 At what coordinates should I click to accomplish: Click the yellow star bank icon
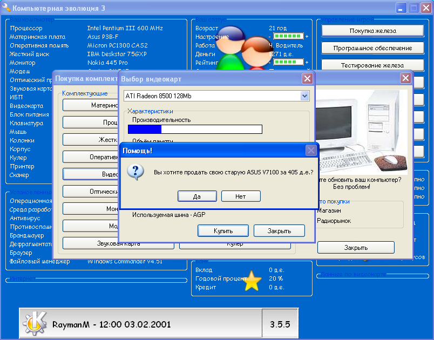(252, 281)
